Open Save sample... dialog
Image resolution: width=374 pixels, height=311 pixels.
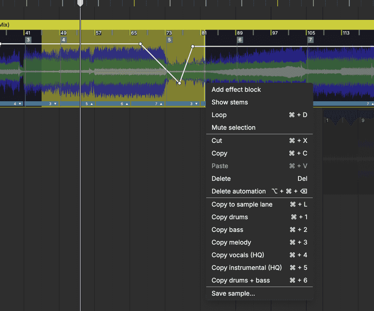coord(233,293)
